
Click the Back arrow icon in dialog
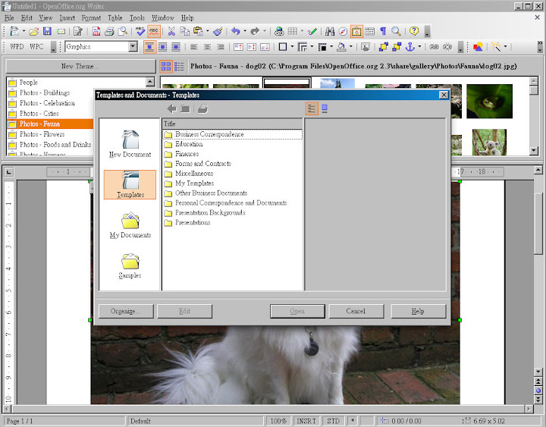pyautogui.click(x=172, y=108)
